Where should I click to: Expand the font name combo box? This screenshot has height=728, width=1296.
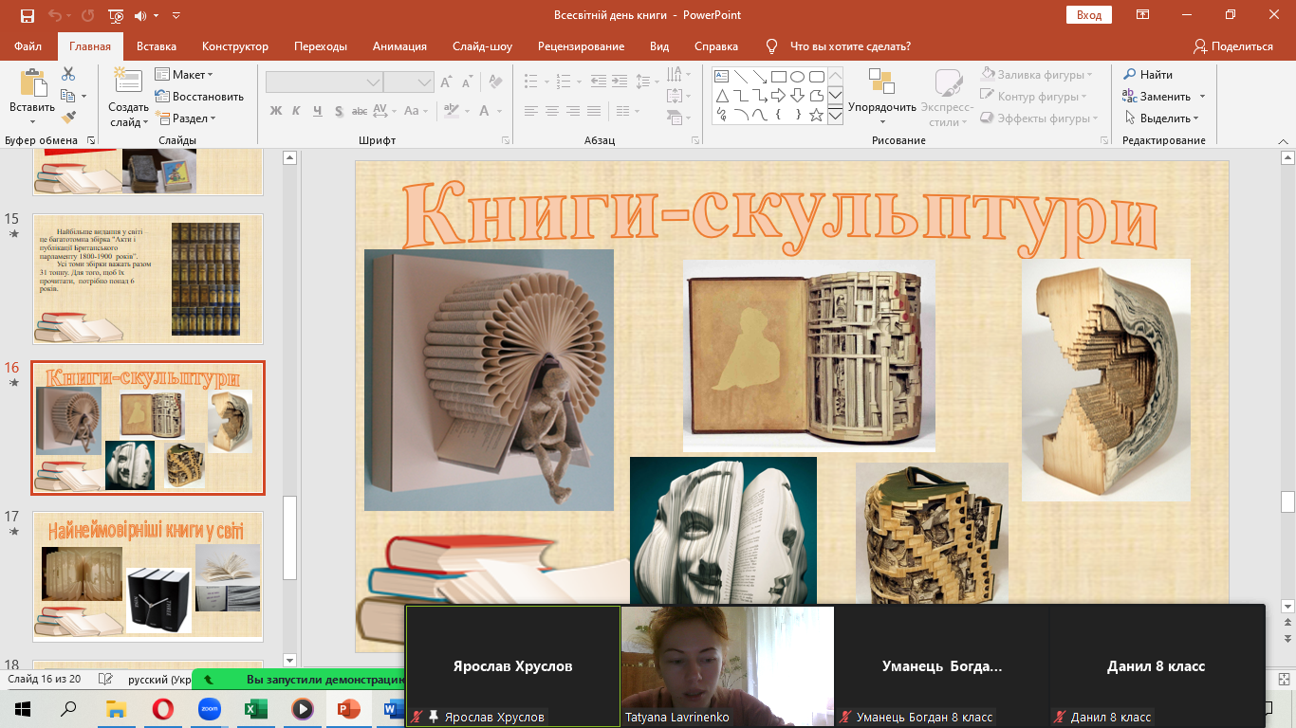pyautogui.click(x=373, y=83)
